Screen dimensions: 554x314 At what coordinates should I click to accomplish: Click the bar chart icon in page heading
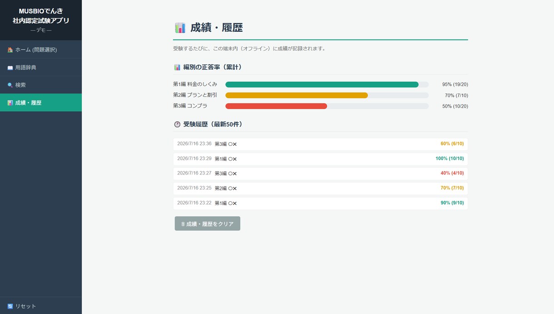(x=180, y=28)
